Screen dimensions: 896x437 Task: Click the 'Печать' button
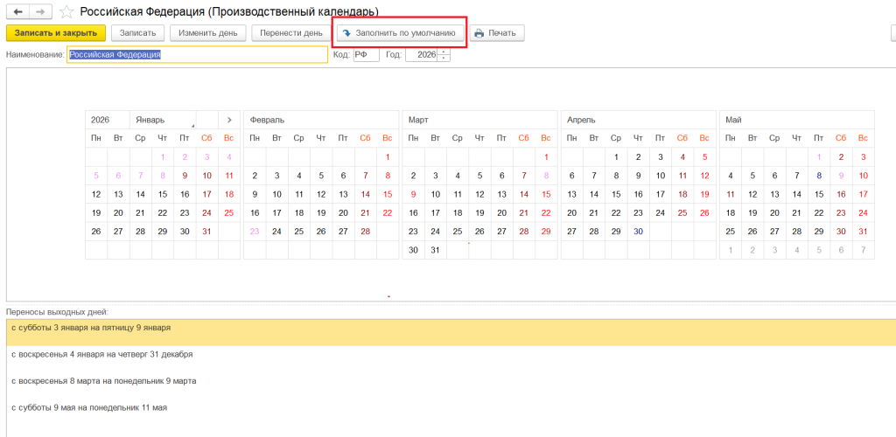tap(497, 33)
